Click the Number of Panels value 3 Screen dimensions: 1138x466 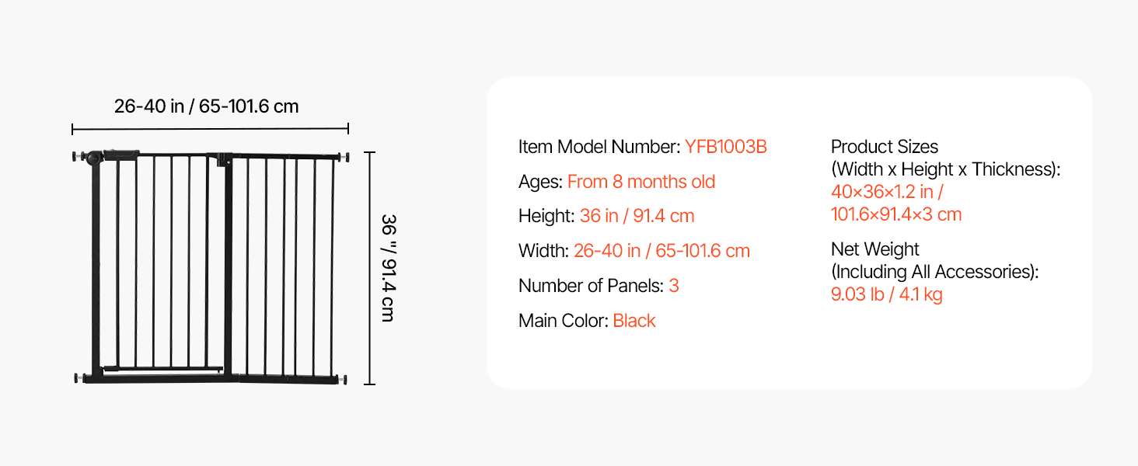click(x=673, y=286)
